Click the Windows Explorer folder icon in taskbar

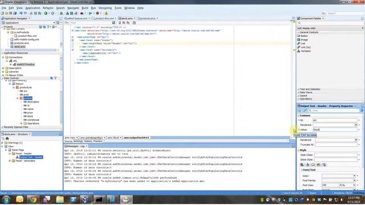click(60, 199)
